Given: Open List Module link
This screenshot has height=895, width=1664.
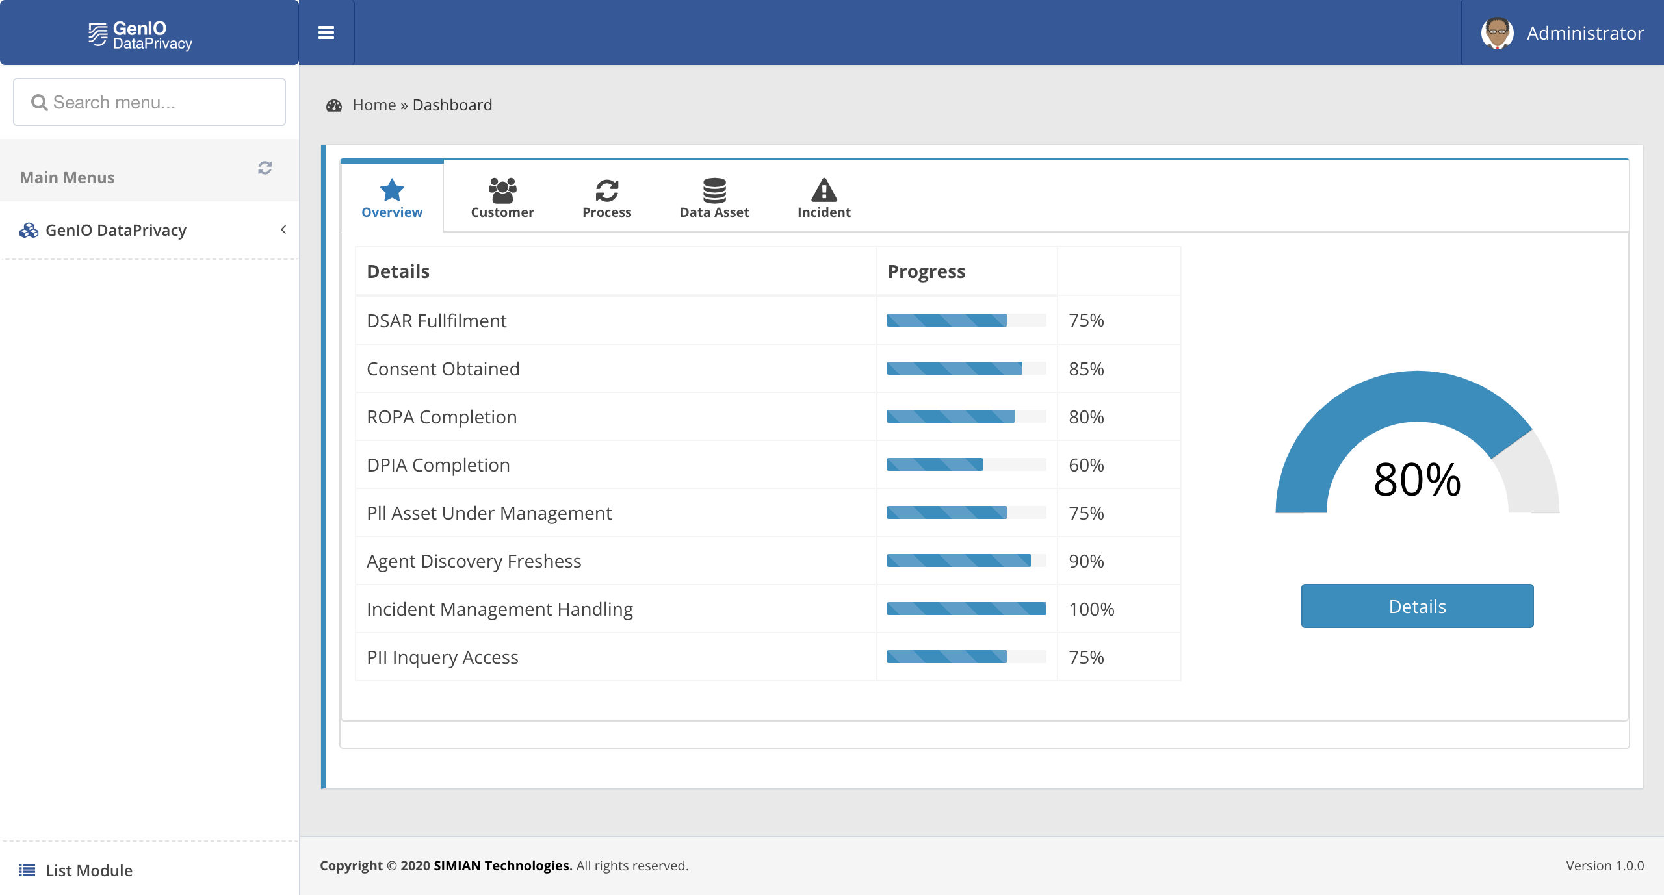Looking at the screenshot, I should pyautogui.click(x=88, y=870).
